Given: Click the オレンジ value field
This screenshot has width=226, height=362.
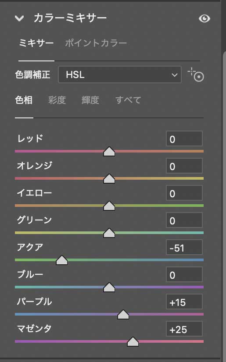Looking at the screenshot, I should 184,166.
